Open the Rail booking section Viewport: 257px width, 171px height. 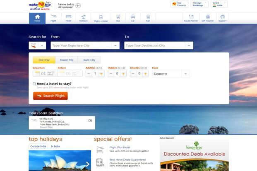coord(148,18)
